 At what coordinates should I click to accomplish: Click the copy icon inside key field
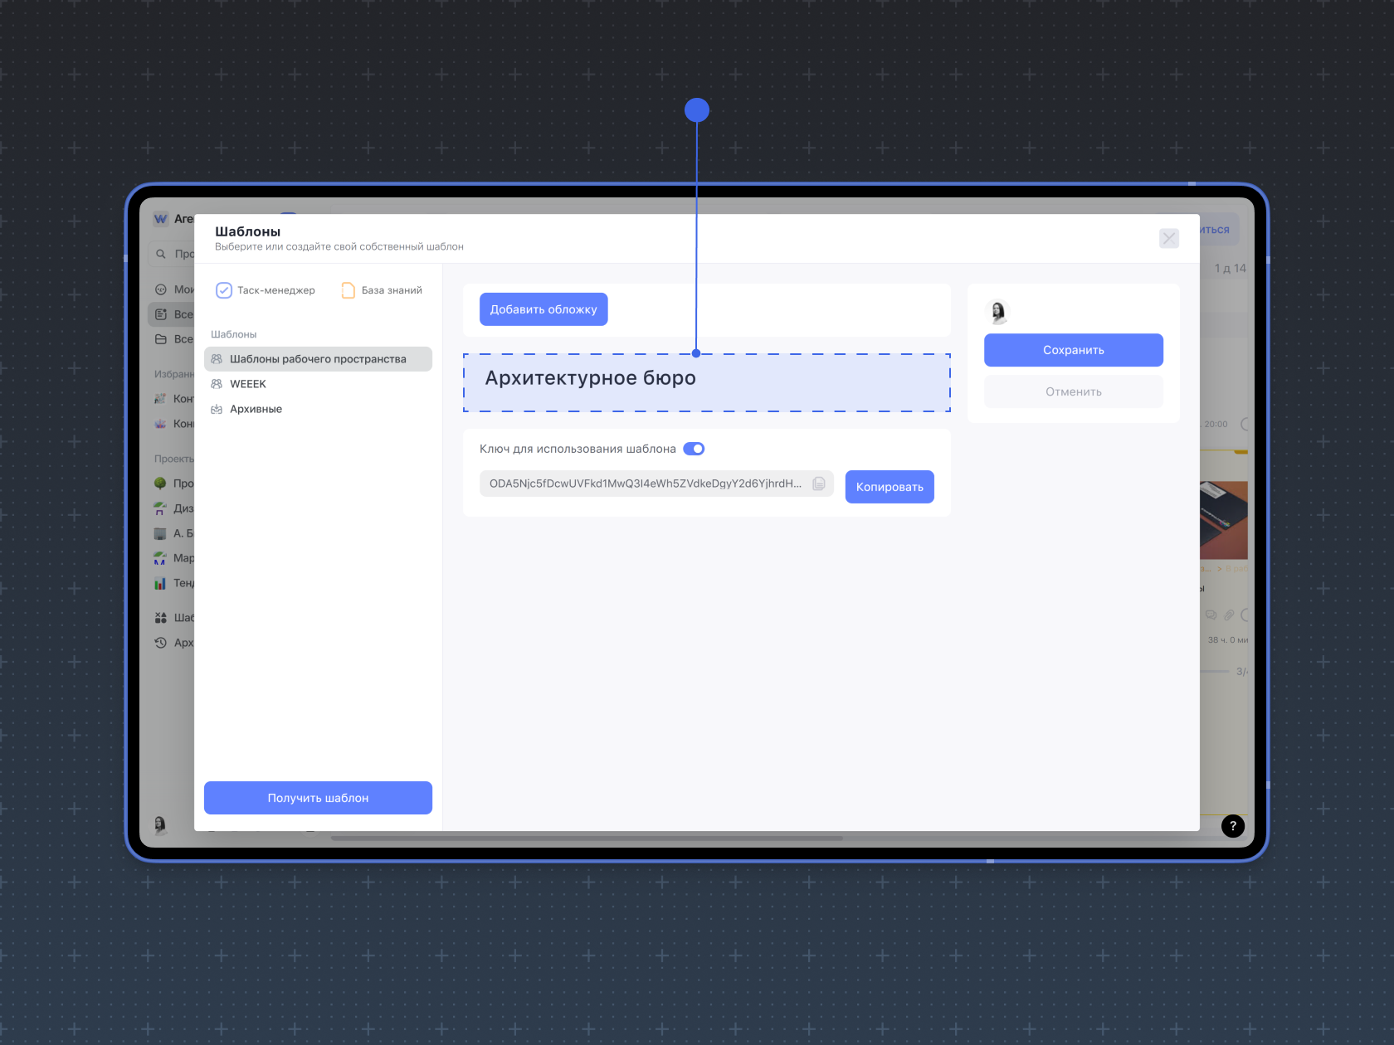[x=818, y=484]
